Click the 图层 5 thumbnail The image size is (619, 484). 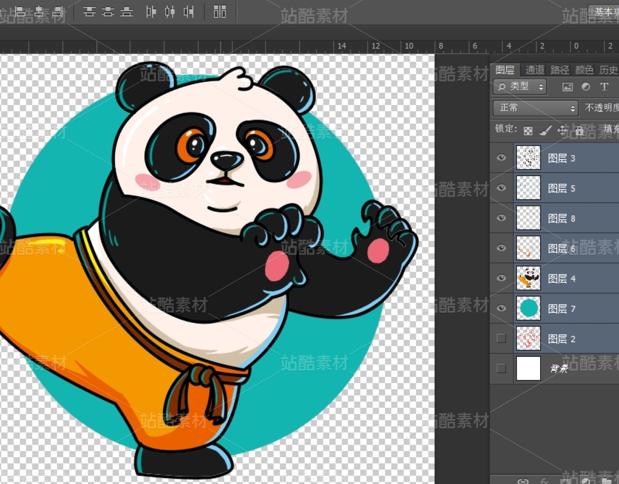pos(528,188)
